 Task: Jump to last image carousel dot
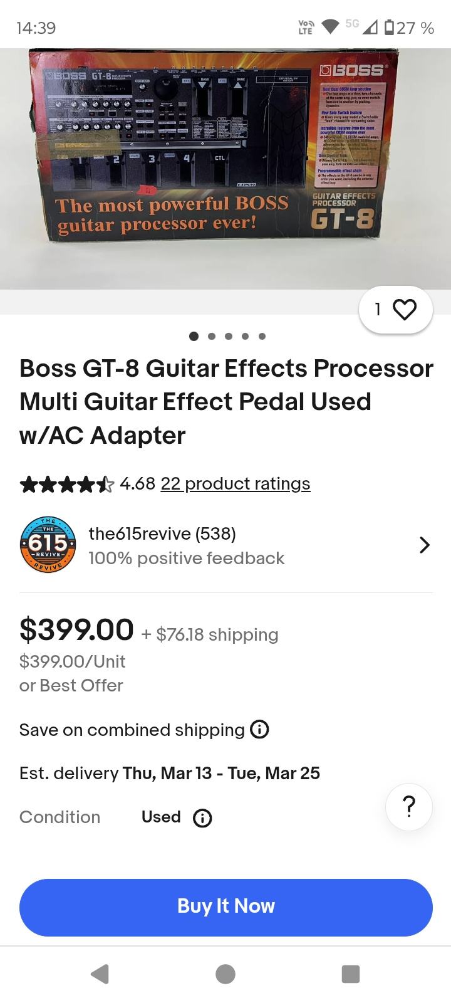point(262,336)
